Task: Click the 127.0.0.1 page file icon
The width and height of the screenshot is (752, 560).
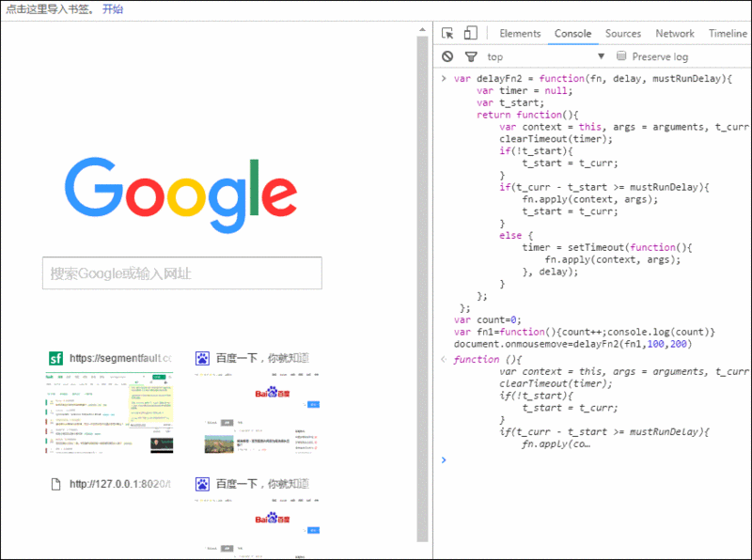Action: tap(55, 484)
